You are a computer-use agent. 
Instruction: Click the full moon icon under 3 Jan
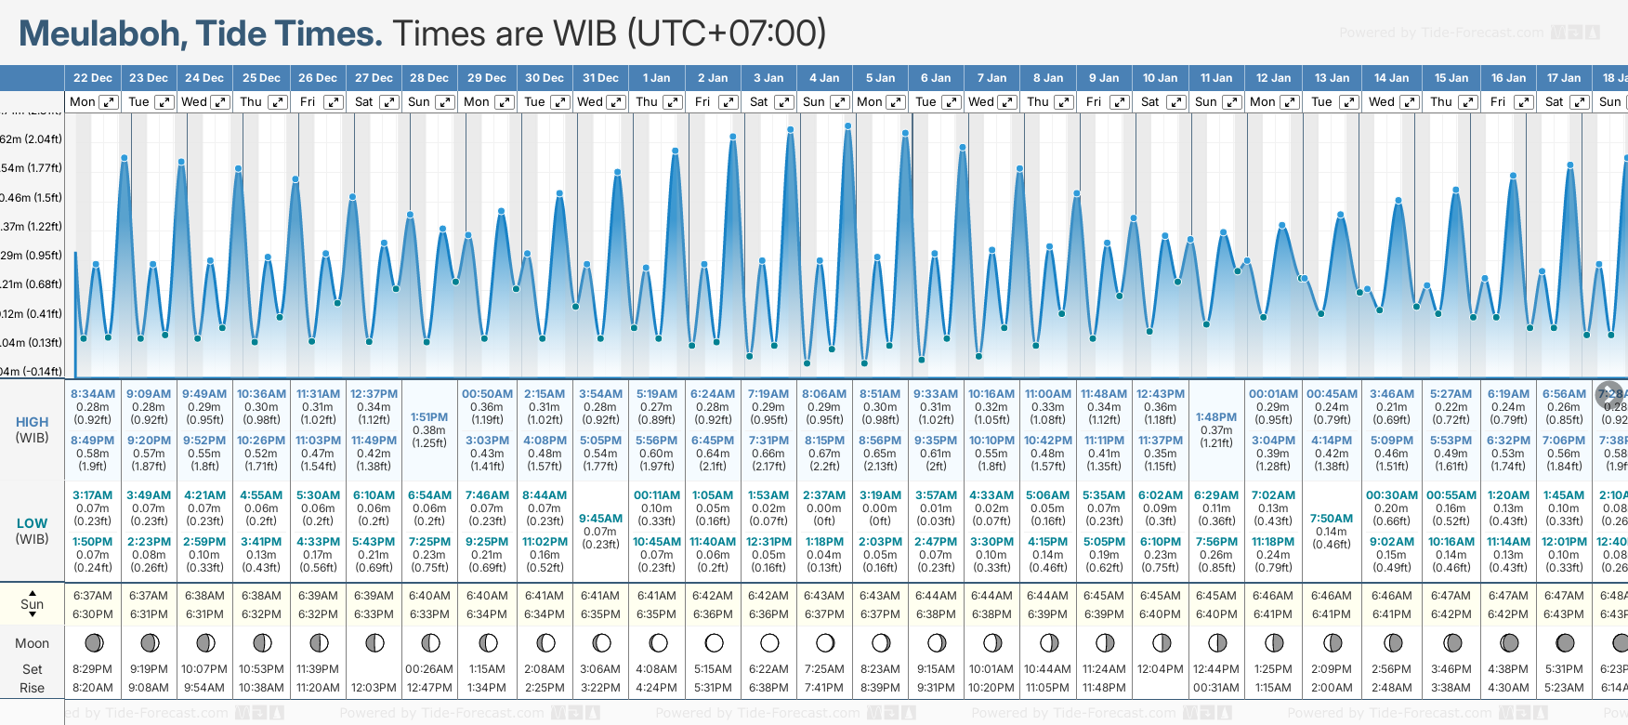click(x=769, y=642)
